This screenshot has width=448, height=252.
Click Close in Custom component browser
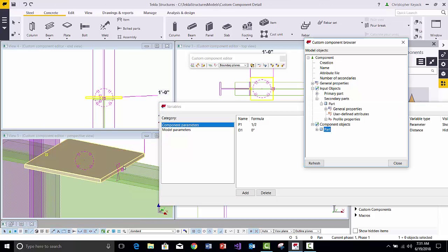(x=398, y=163)
